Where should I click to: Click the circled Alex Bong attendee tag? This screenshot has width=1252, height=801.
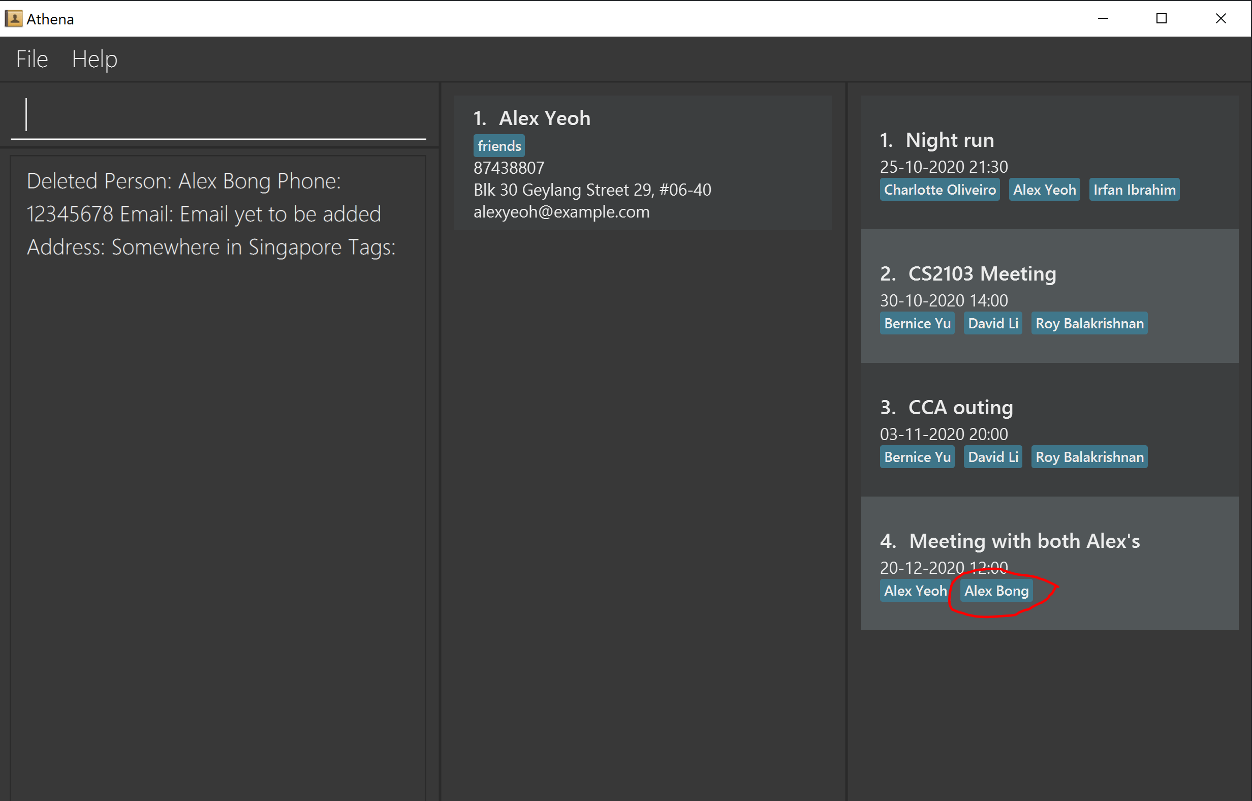[996, 591]
